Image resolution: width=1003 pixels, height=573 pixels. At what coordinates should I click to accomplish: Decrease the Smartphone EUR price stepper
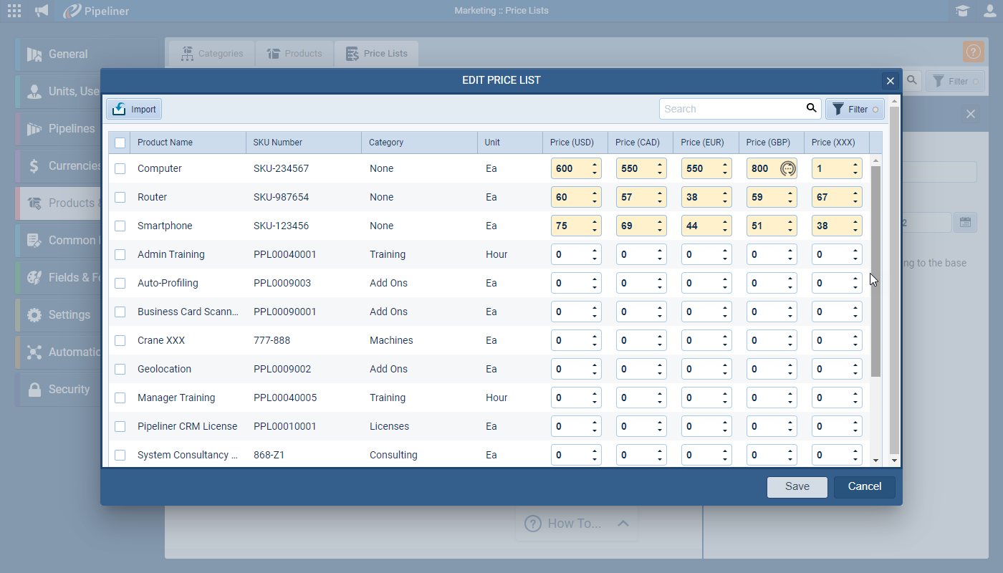coord(725,230)
